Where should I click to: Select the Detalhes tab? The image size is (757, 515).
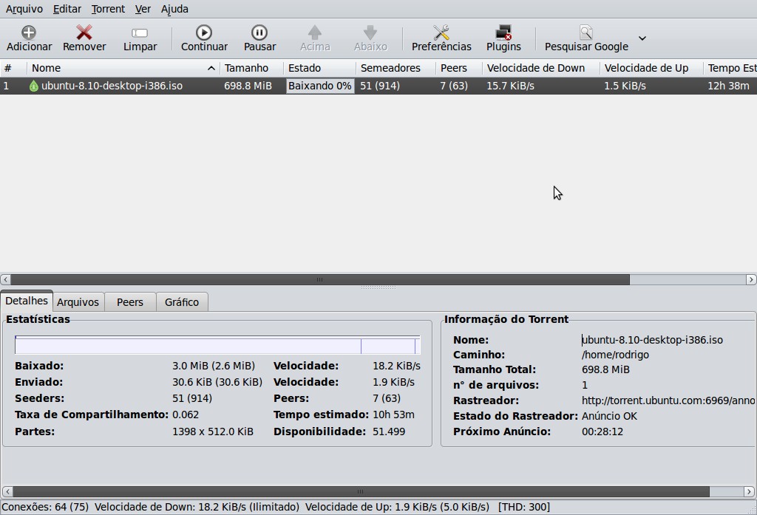27,301
